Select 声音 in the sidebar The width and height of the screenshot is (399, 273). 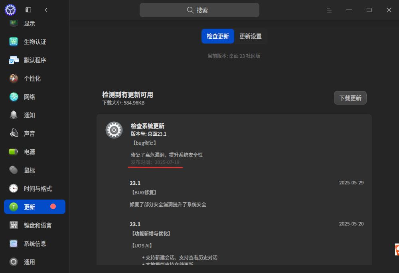(x=35, y=133)
